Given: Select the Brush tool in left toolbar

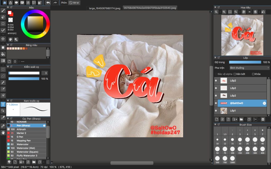Looking at the screenshot, I should 3,11.
